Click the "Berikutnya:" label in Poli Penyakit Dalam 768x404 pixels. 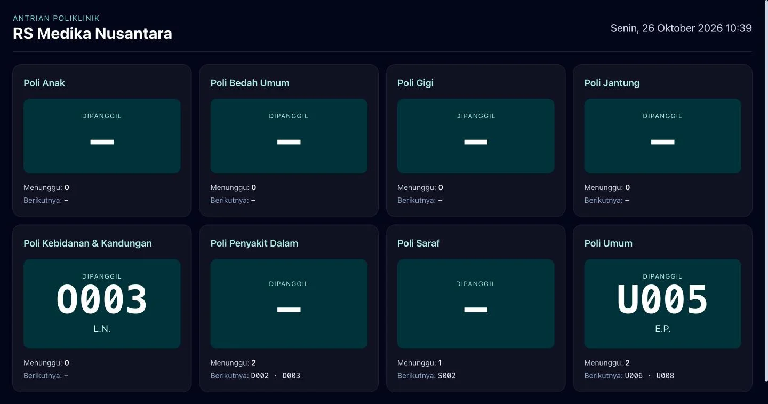coord(230,376)
